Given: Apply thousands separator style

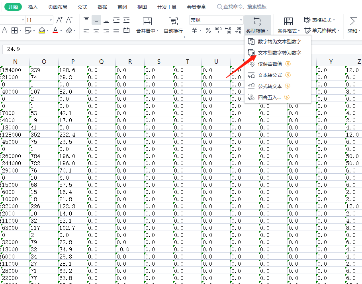Looking at the screenshot, I should (x=218, y=30).
